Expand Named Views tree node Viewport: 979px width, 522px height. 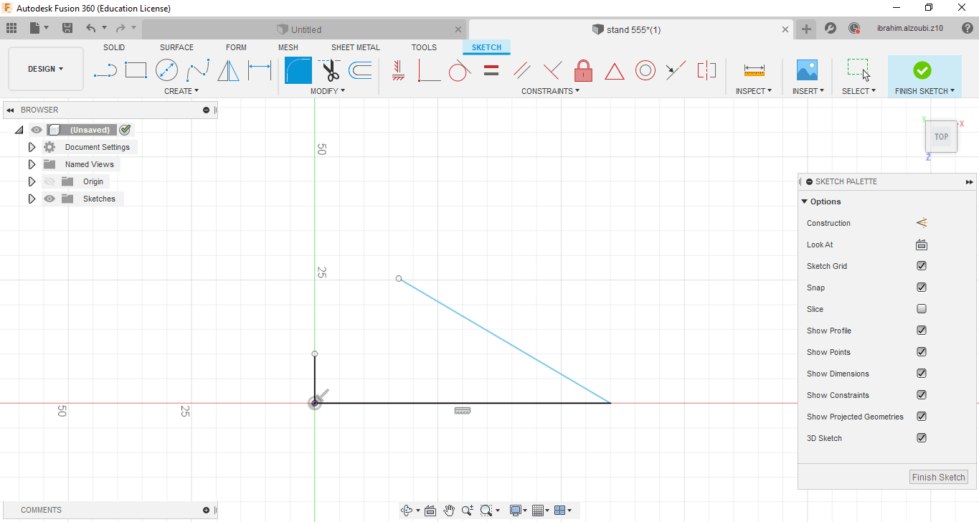tap(32, 164)
